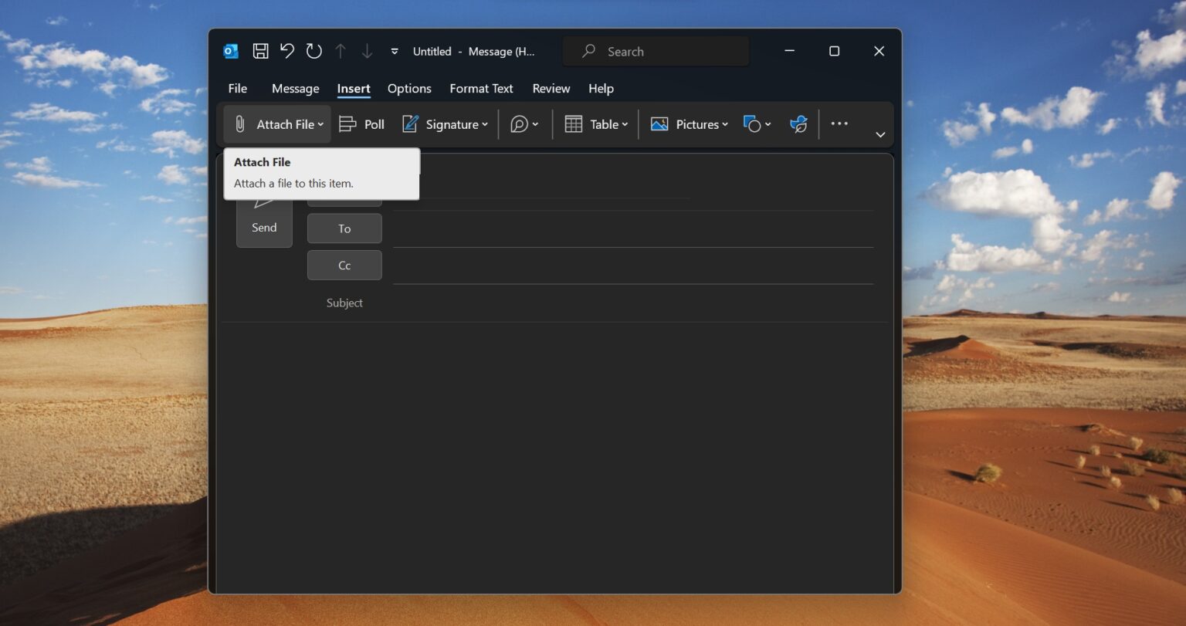
Task: Click the Shapes icon on the ribbon
Action: pyautogui.click(x=751, y=124)
